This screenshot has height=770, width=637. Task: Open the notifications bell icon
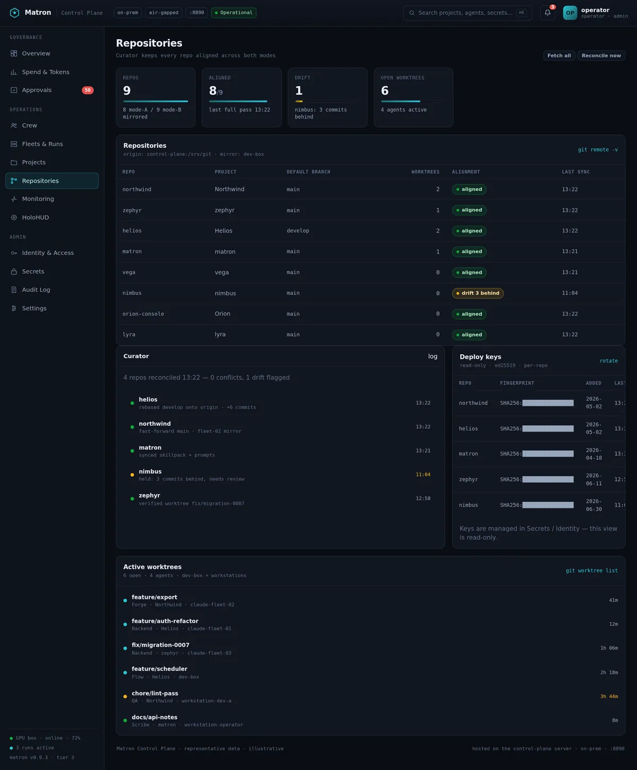[547, 13]
